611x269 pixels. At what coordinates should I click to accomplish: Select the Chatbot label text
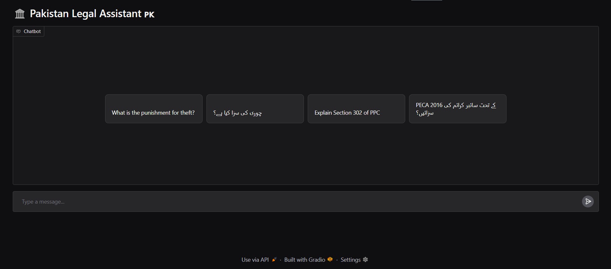click(x=32, y=31)
